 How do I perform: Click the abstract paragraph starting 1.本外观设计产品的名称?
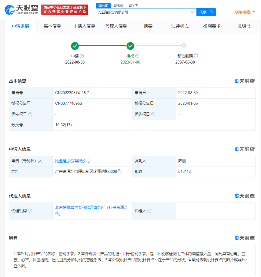pos(130,260)
